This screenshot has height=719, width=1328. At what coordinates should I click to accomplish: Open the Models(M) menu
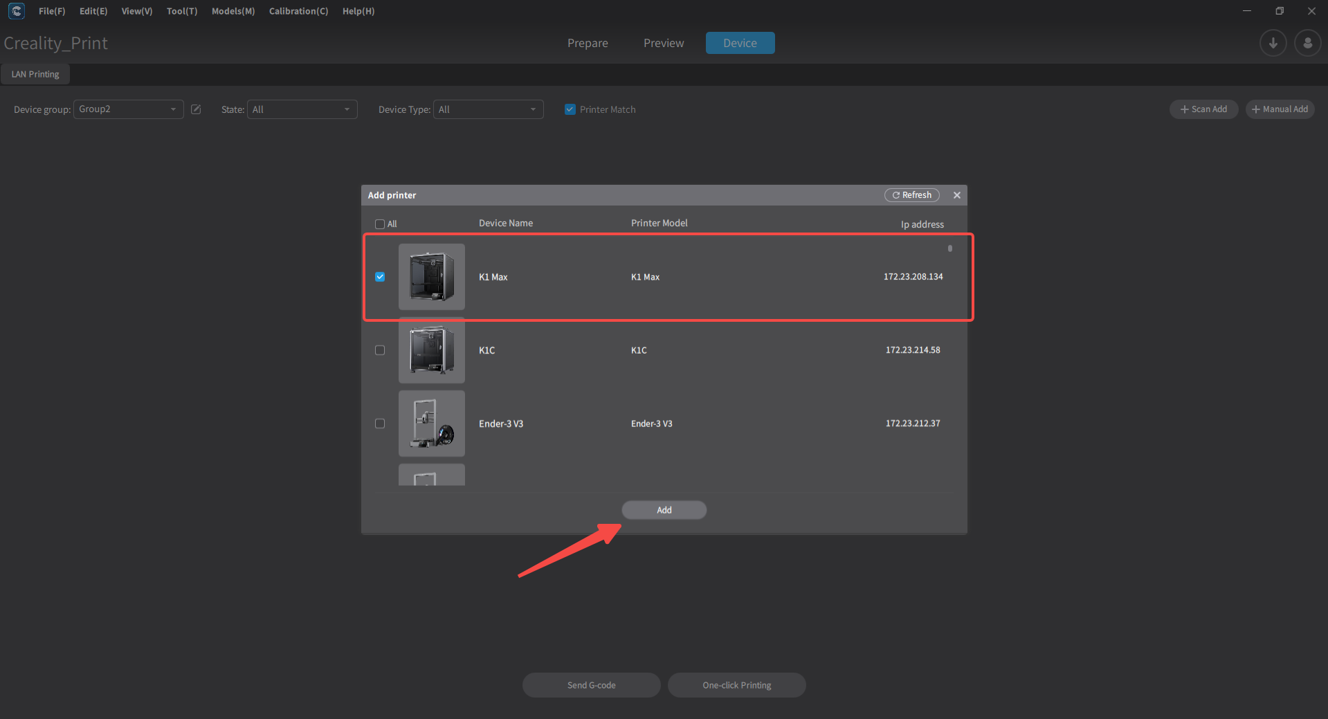point(233,11)
